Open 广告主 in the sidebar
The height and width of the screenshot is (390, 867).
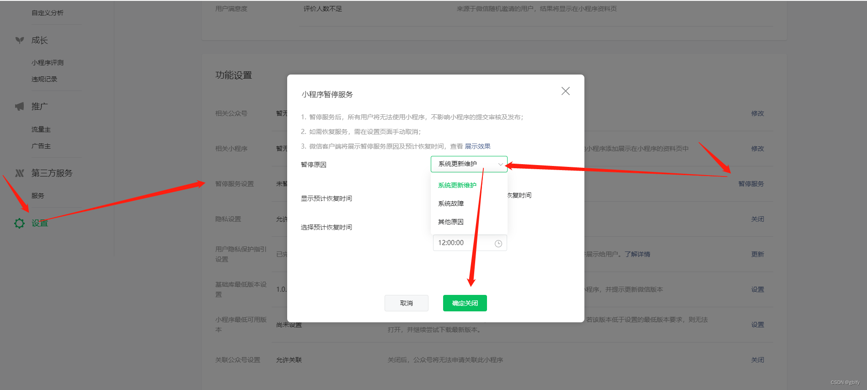(41, 146)
